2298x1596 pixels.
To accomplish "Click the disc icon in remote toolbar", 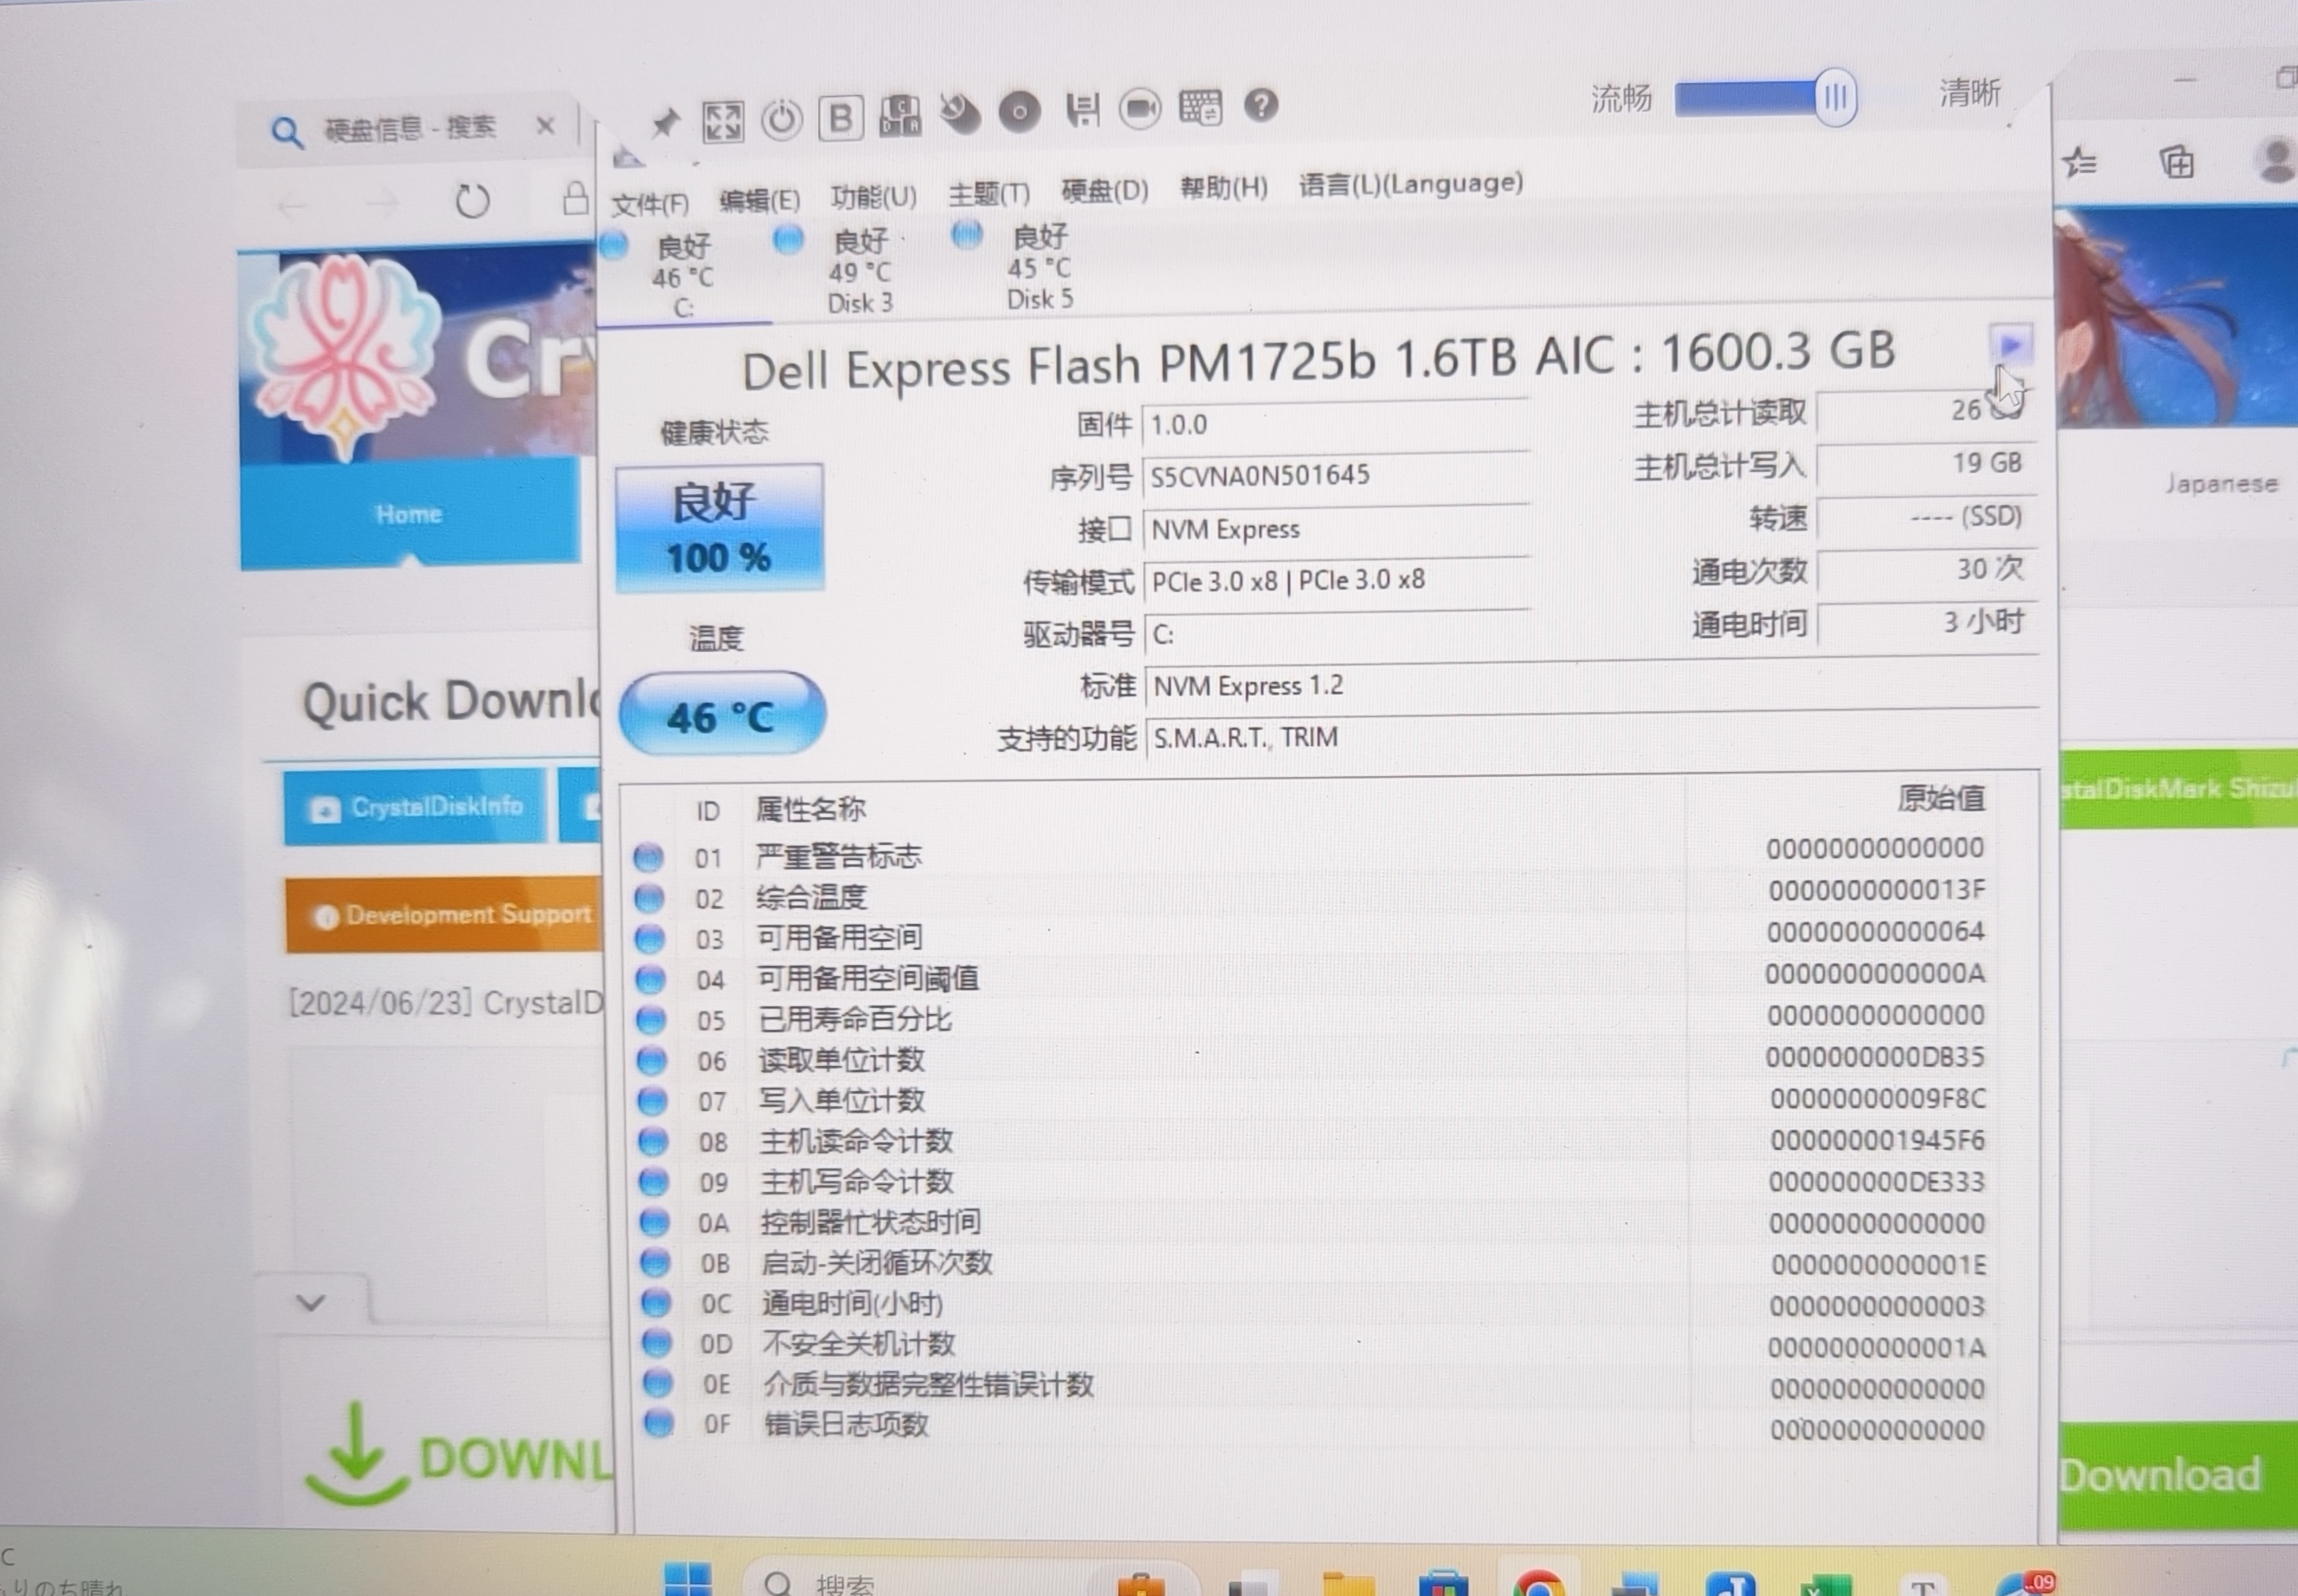I will click(x=1019, y=111).
